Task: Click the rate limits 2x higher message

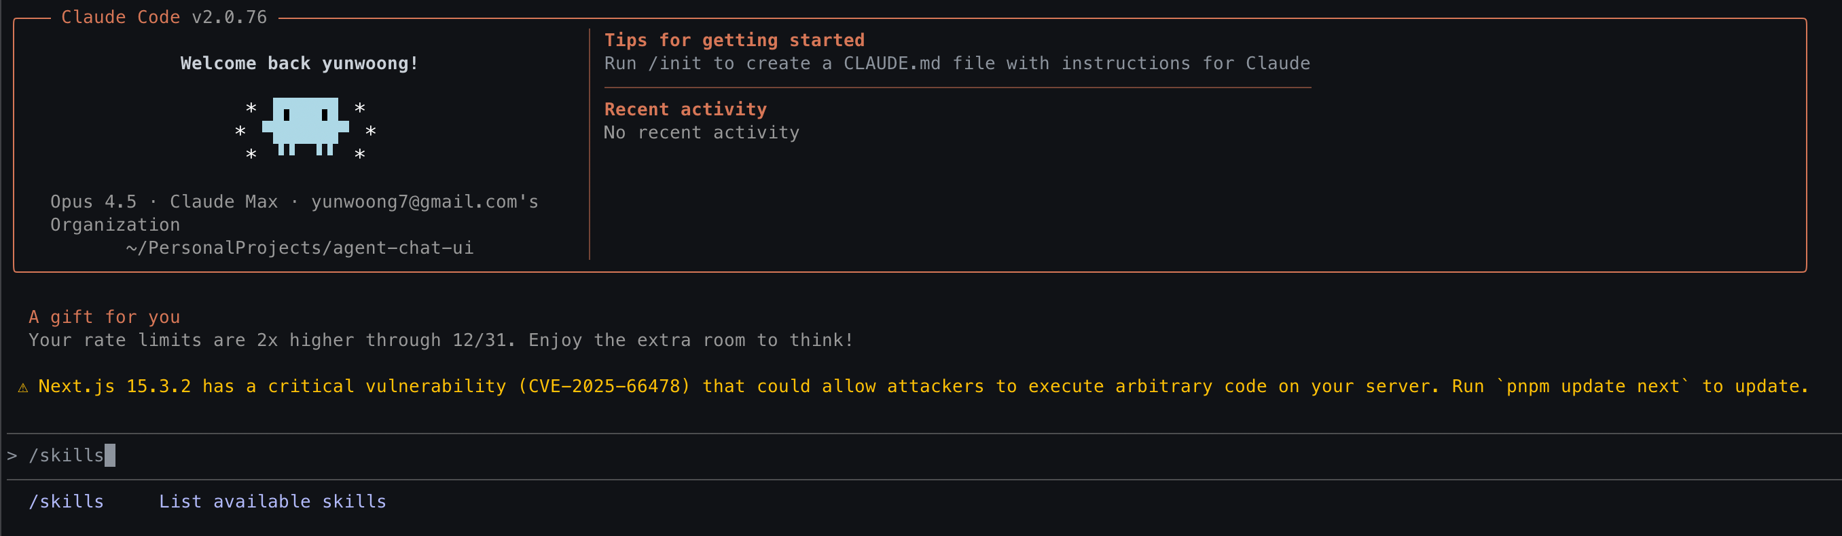Action: (441, 340)
